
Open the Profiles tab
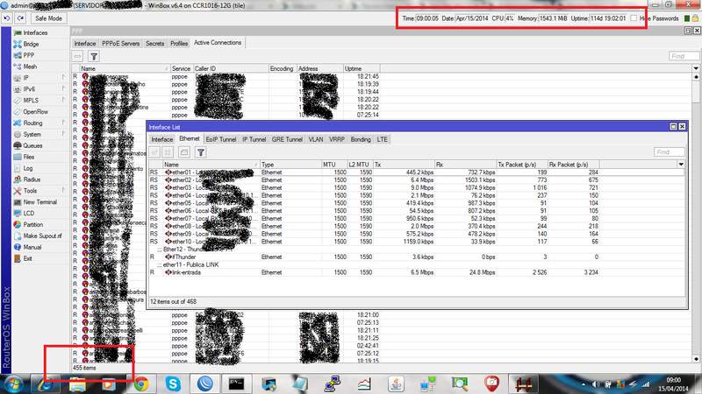click(179, 43)
